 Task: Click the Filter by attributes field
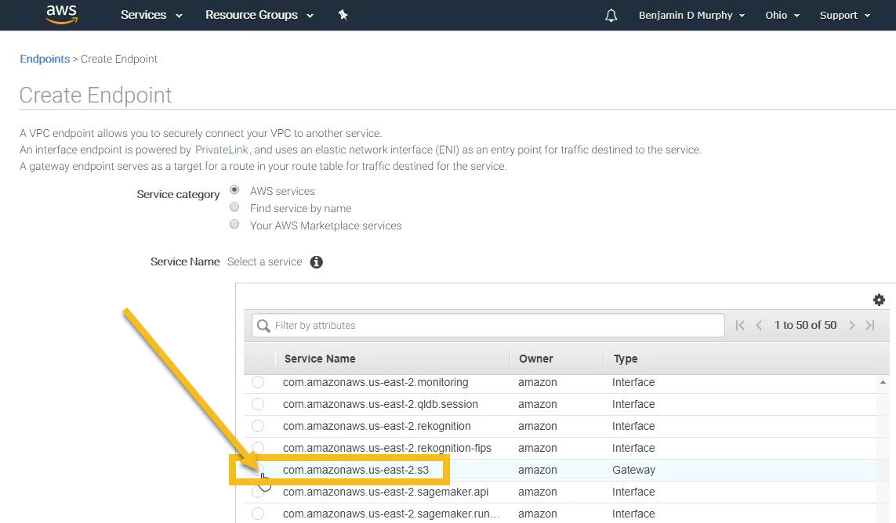pos(488,326)
